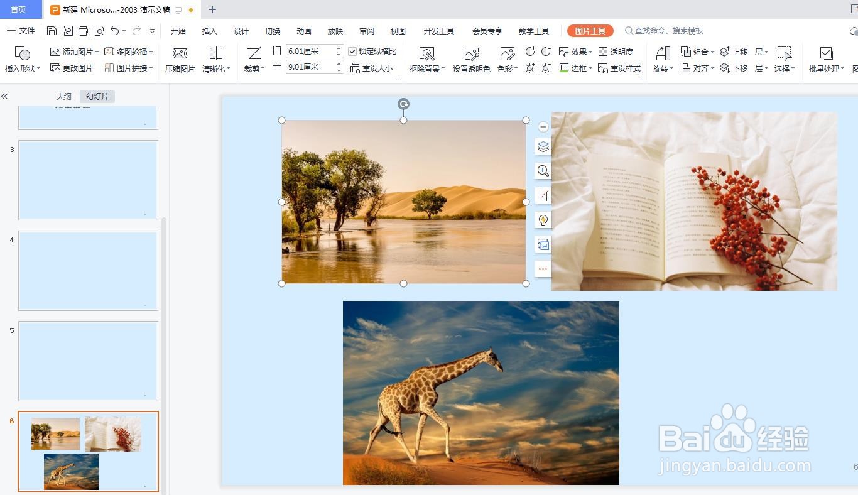Open a new document tab with plus
The width and height of the screenshot is (858, 495).
(x=212, y=9)
